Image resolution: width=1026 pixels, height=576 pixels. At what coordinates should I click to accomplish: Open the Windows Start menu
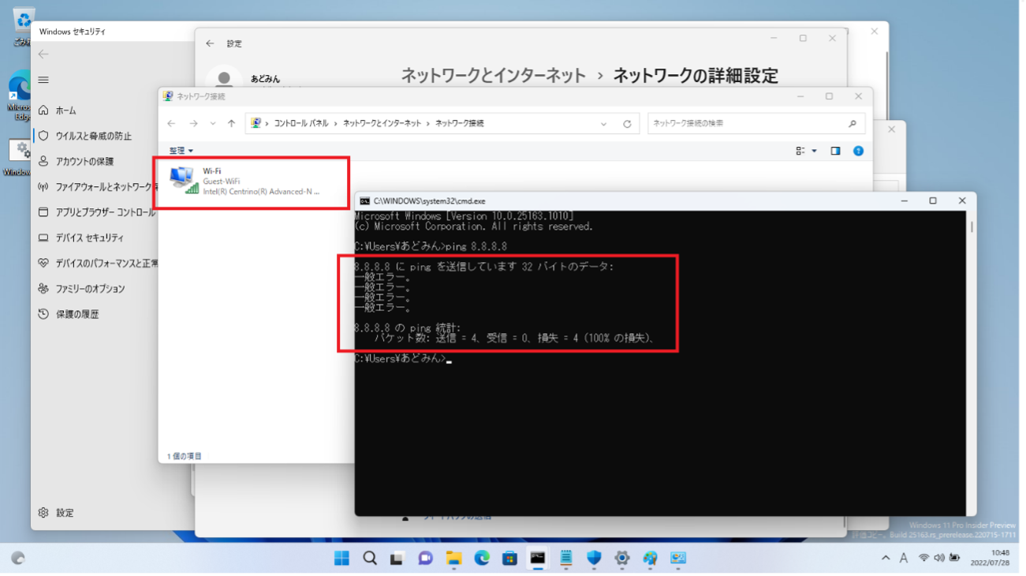(x=341, y=559)
